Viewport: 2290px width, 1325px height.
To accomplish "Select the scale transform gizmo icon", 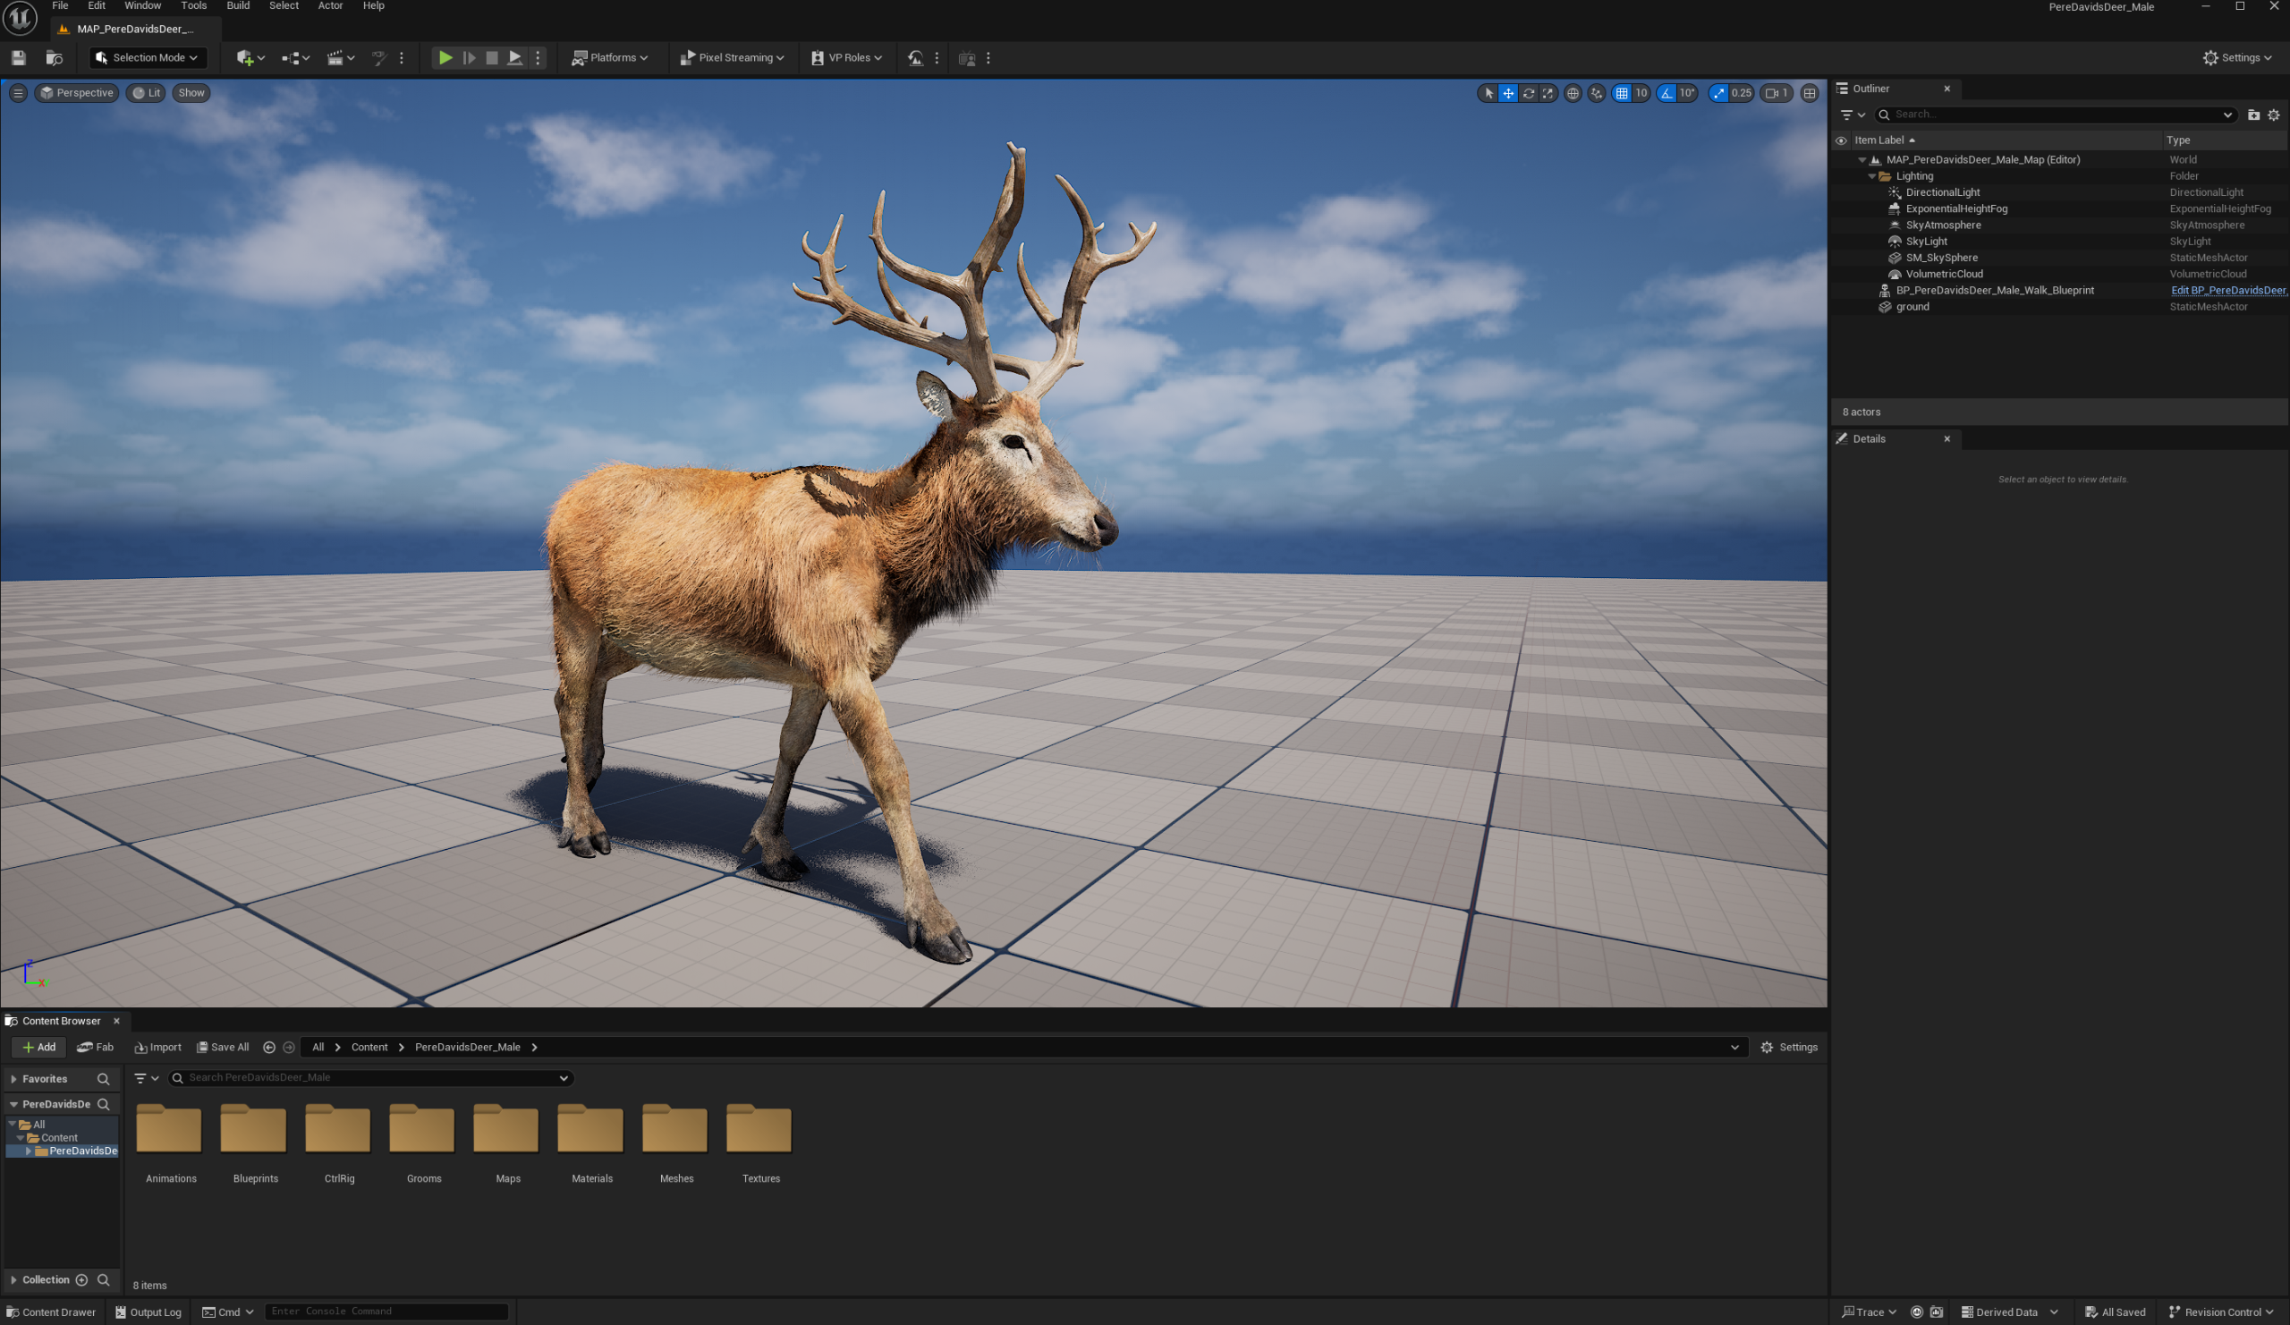I will pos(1548,93).
